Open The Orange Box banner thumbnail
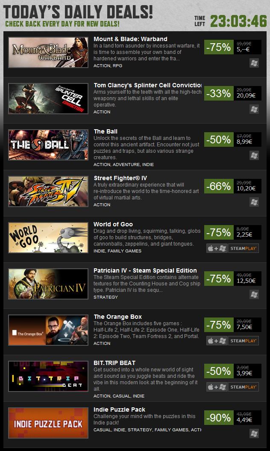This screenshot has width=270, height=451. (48, 330)
